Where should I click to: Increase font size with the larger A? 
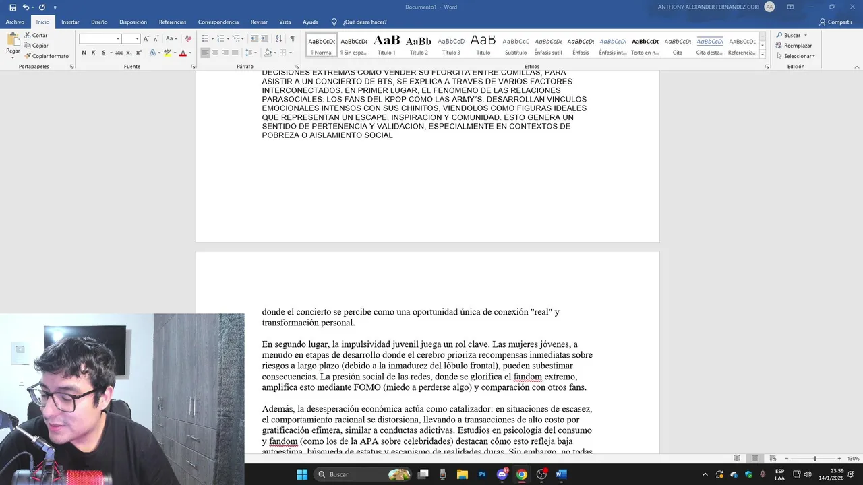tap(146, 38)
